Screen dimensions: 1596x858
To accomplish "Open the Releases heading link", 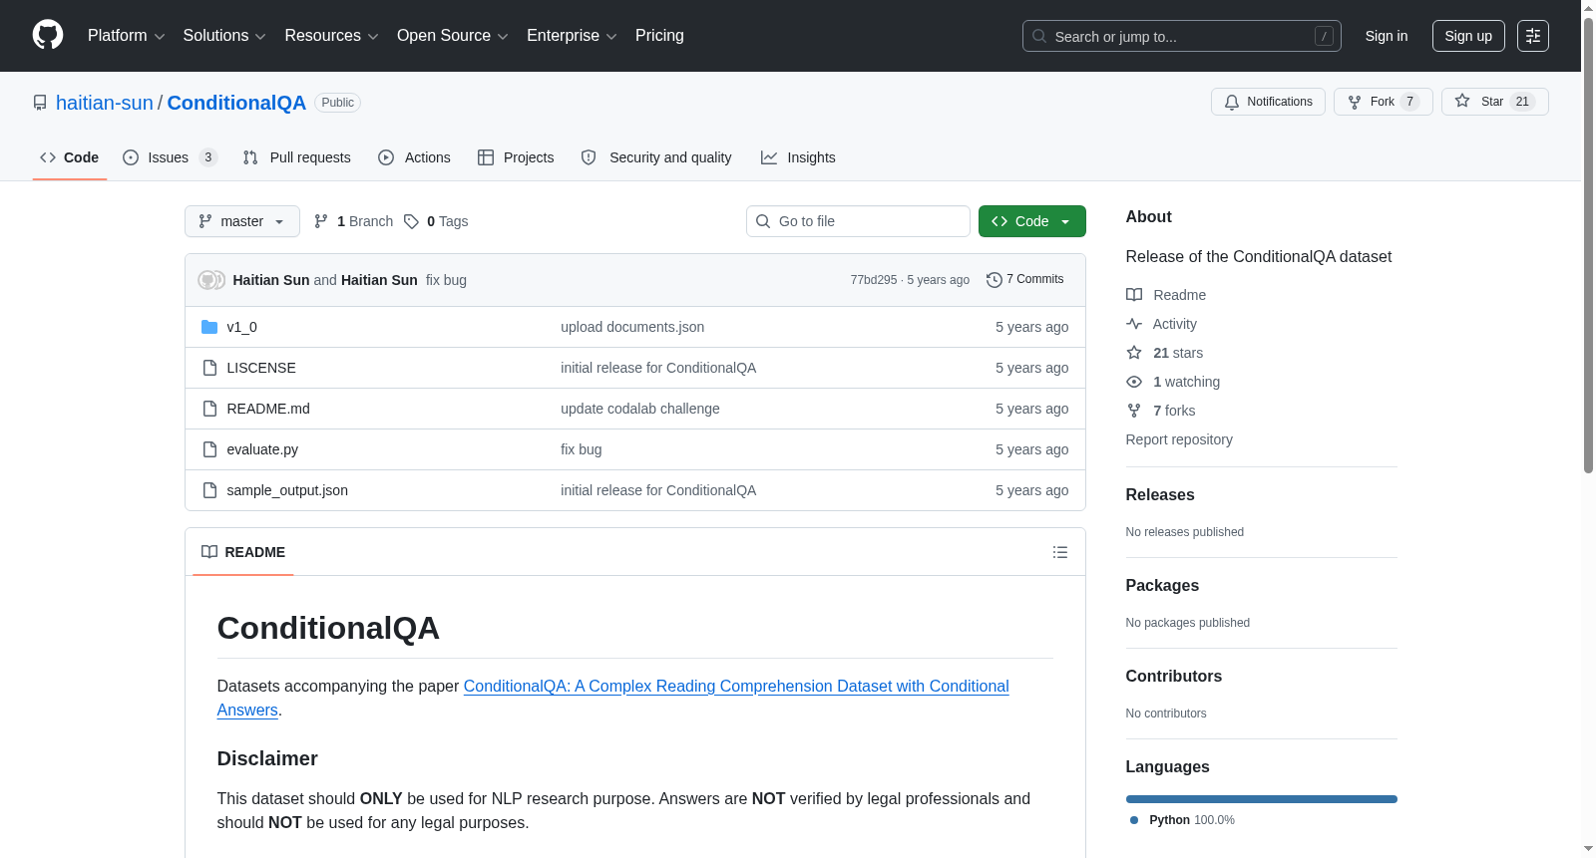I will (x=1160, y=495).
